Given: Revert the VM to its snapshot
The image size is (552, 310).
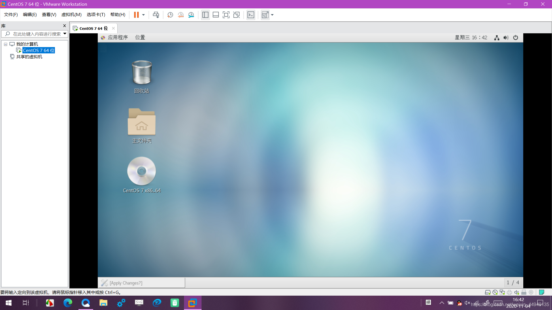Looking at the screenshot, I should (181, 15).
